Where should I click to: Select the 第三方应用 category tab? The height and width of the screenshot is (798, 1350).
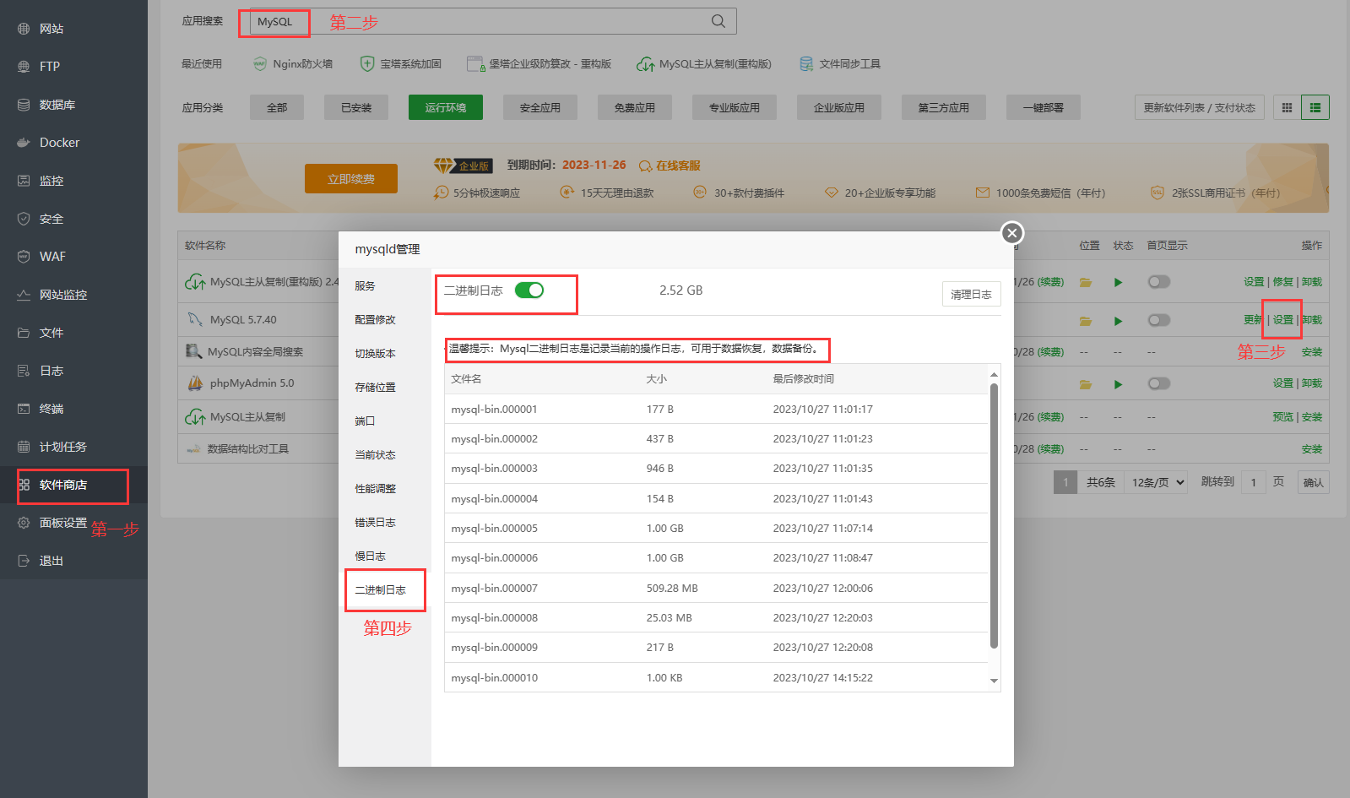point(944,107)
